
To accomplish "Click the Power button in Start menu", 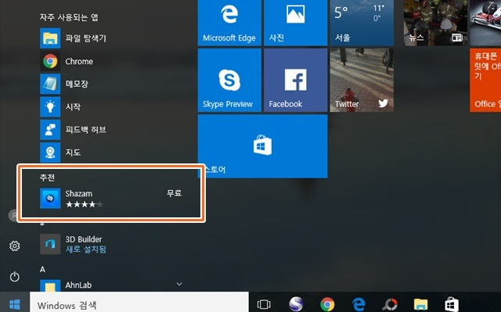I will (14, 277).
